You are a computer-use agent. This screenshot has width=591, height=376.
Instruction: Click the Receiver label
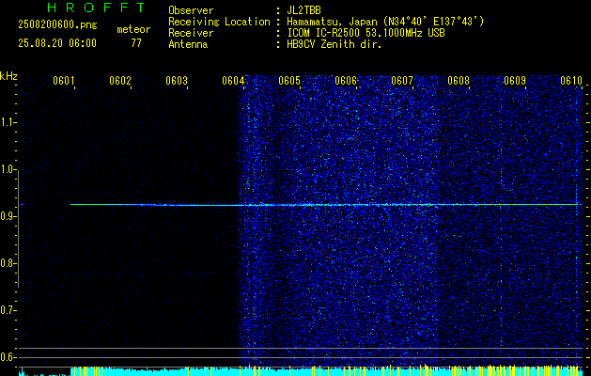click(191, 33)
